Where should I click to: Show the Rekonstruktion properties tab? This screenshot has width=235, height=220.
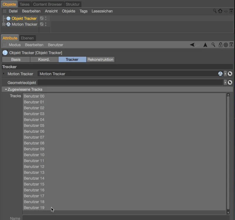(100, 60)
